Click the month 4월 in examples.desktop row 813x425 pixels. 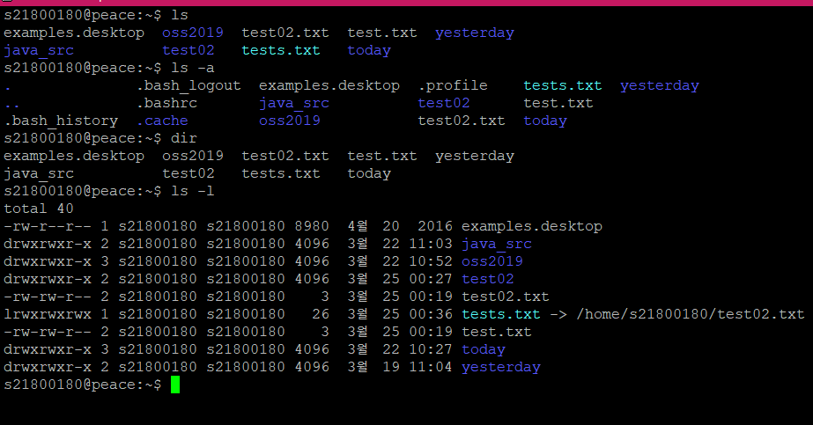(x=358, y=226)
